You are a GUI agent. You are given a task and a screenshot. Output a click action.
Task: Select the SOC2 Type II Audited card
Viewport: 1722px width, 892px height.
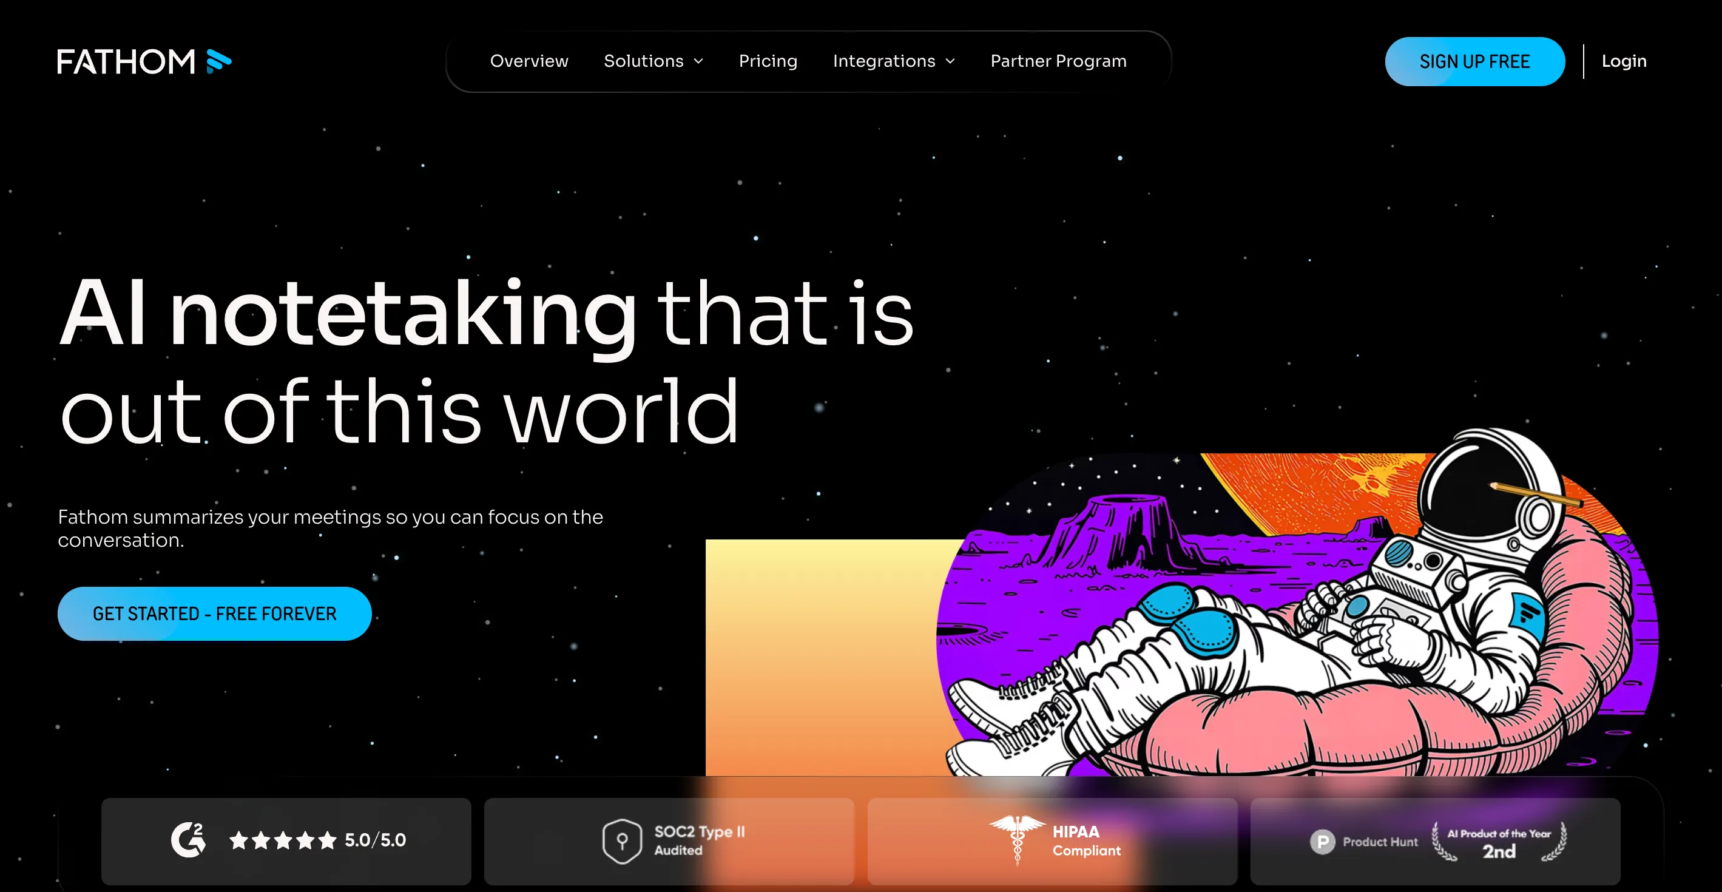point(669,841)
